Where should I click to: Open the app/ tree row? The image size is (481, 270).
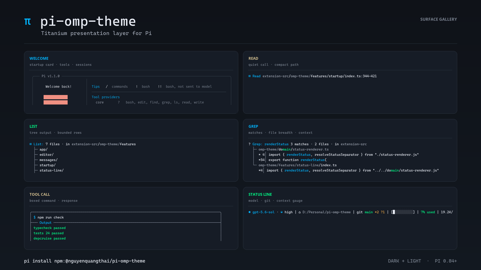coord(44,149)
